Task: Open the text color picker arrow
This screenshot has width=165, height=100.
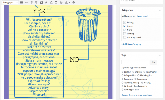Action: [70, 2]
